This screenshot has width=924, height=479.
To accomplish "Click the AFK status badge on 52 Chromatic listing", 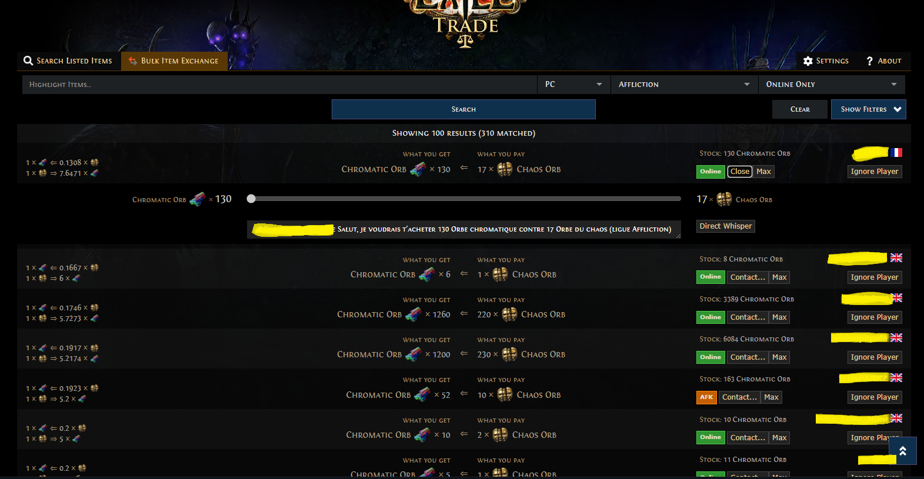I will coord(706,397).
